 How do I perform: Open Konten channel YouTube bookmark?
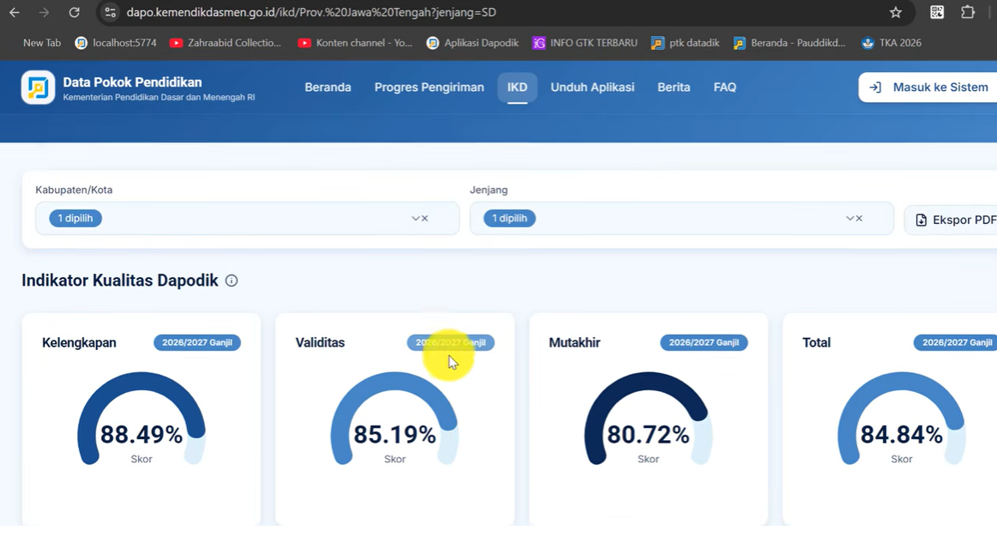355,43
